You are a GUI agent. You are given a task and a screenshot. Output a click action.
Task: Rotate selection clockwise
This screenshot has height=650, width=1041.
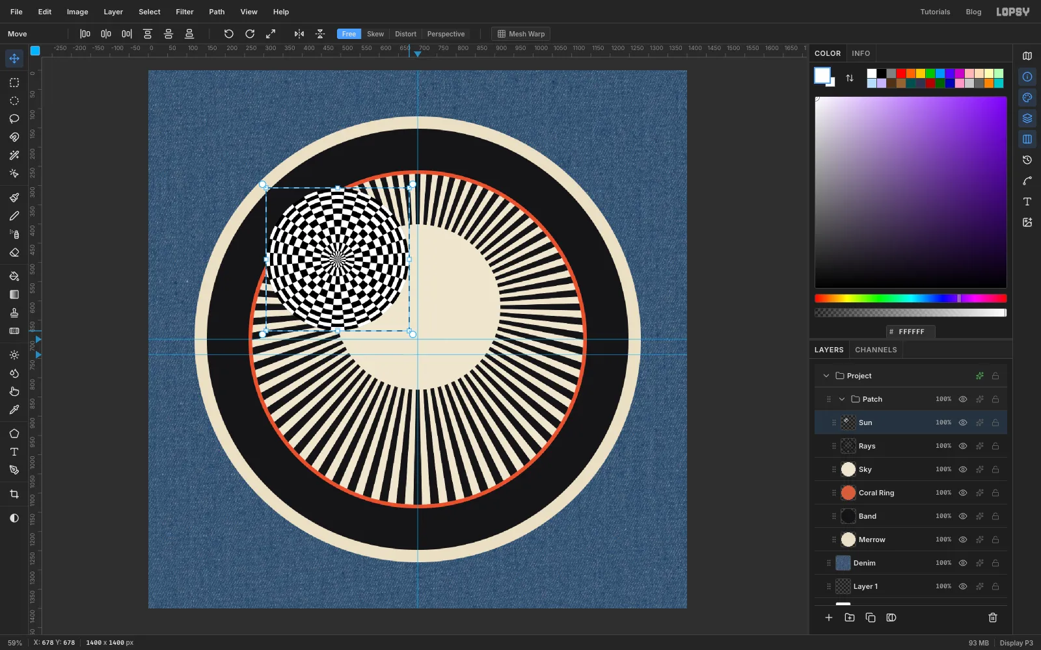click(x=250, y=34)
